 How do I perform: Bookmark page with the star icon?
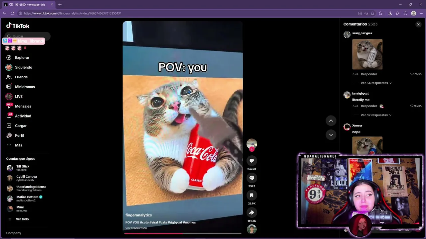click(x=372, y=13)
